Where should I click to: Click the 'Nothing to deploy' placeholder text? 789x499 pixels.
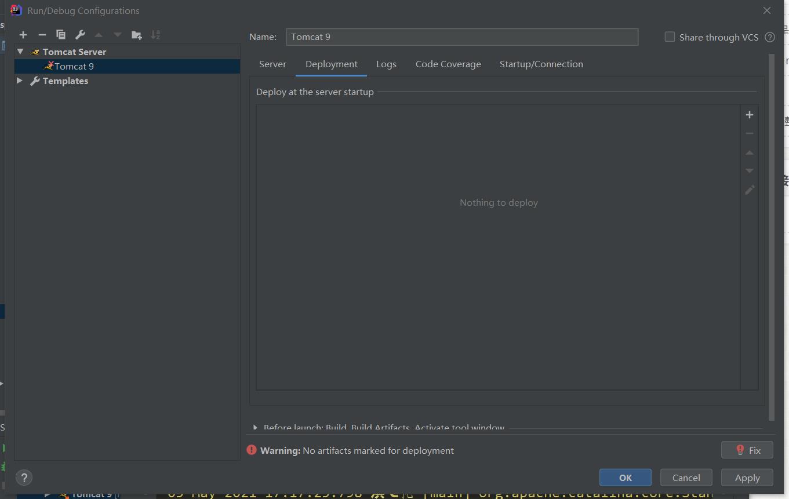tap(499, 202)
